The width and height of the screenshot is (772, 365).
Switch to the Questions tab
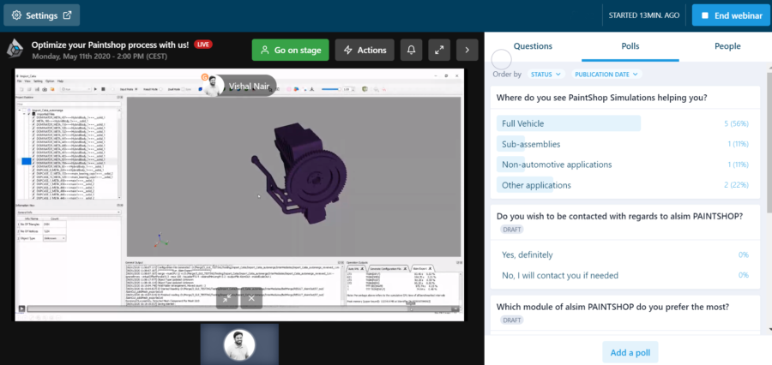click(x=533, y=46)
